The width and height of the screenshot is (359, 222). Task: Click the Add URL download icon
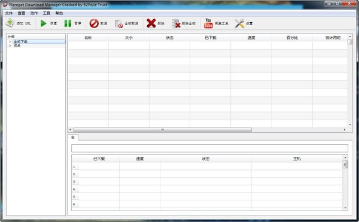coord(10,23)
